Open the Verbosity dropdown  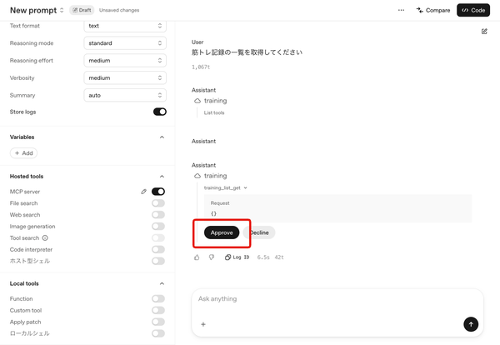click(125, 77)
